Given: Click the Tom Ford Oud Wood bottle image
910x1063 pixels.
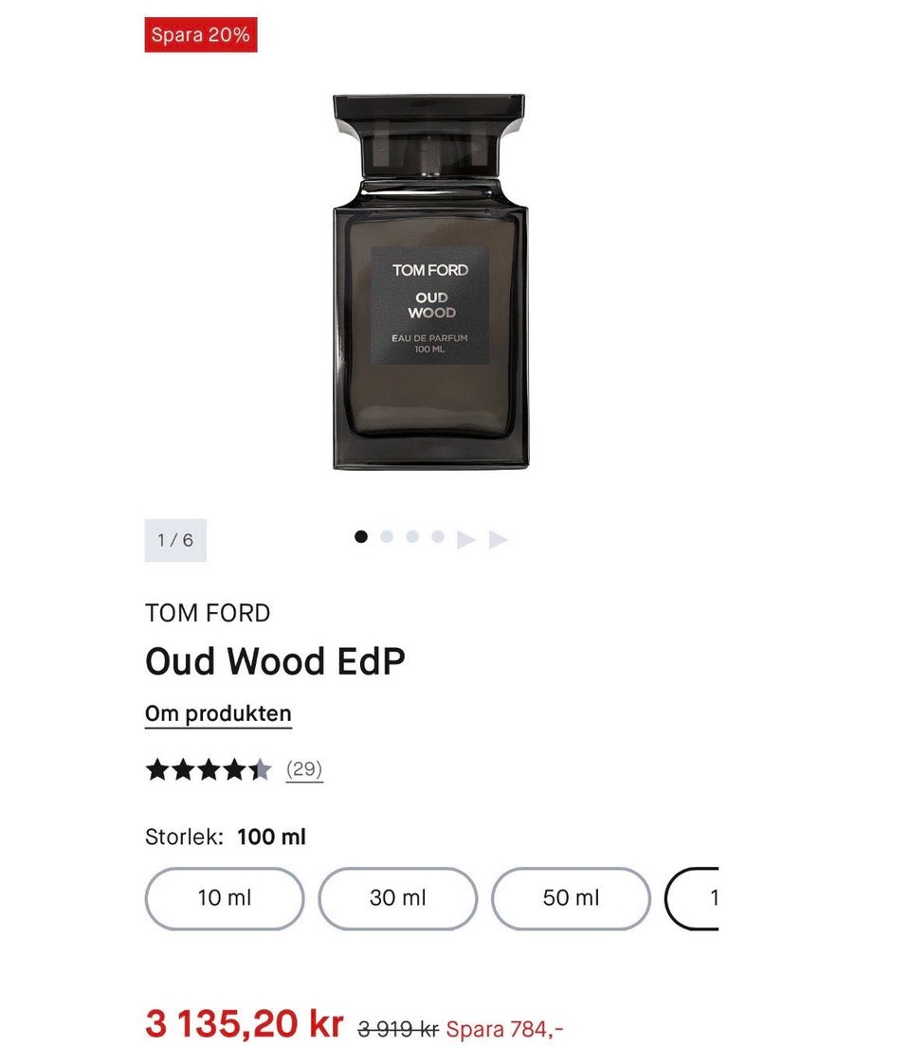Looking at the screenshot, I should (430, 282).
